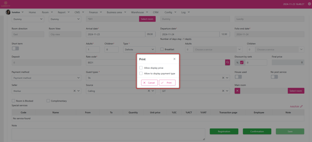
Task: Open the Payment method dropdown
Action: [x=46, y=78]
